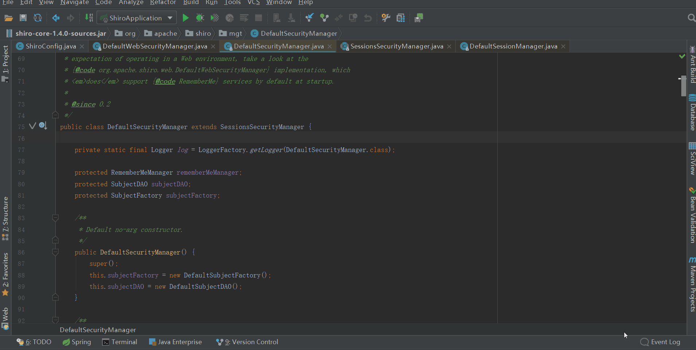The image size is (696, 350).
Task: Run ShiroApplication with the green play icon
Action: (185, 18)
